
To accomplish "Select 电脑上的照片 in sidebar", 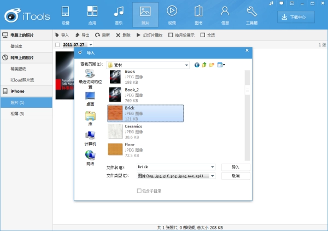I will pyautogui.click(x=26, y=35).
